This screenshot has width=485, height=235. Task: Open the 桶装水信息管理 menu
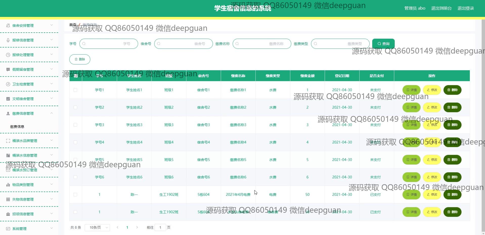pos(29,155)
